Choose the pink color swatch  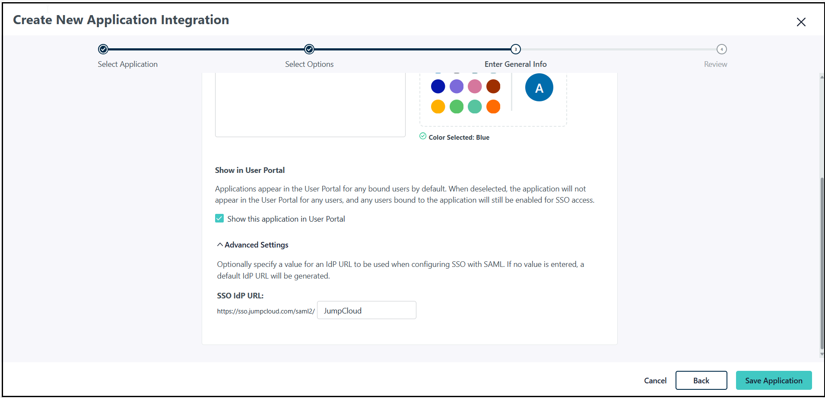click(475, 86)
